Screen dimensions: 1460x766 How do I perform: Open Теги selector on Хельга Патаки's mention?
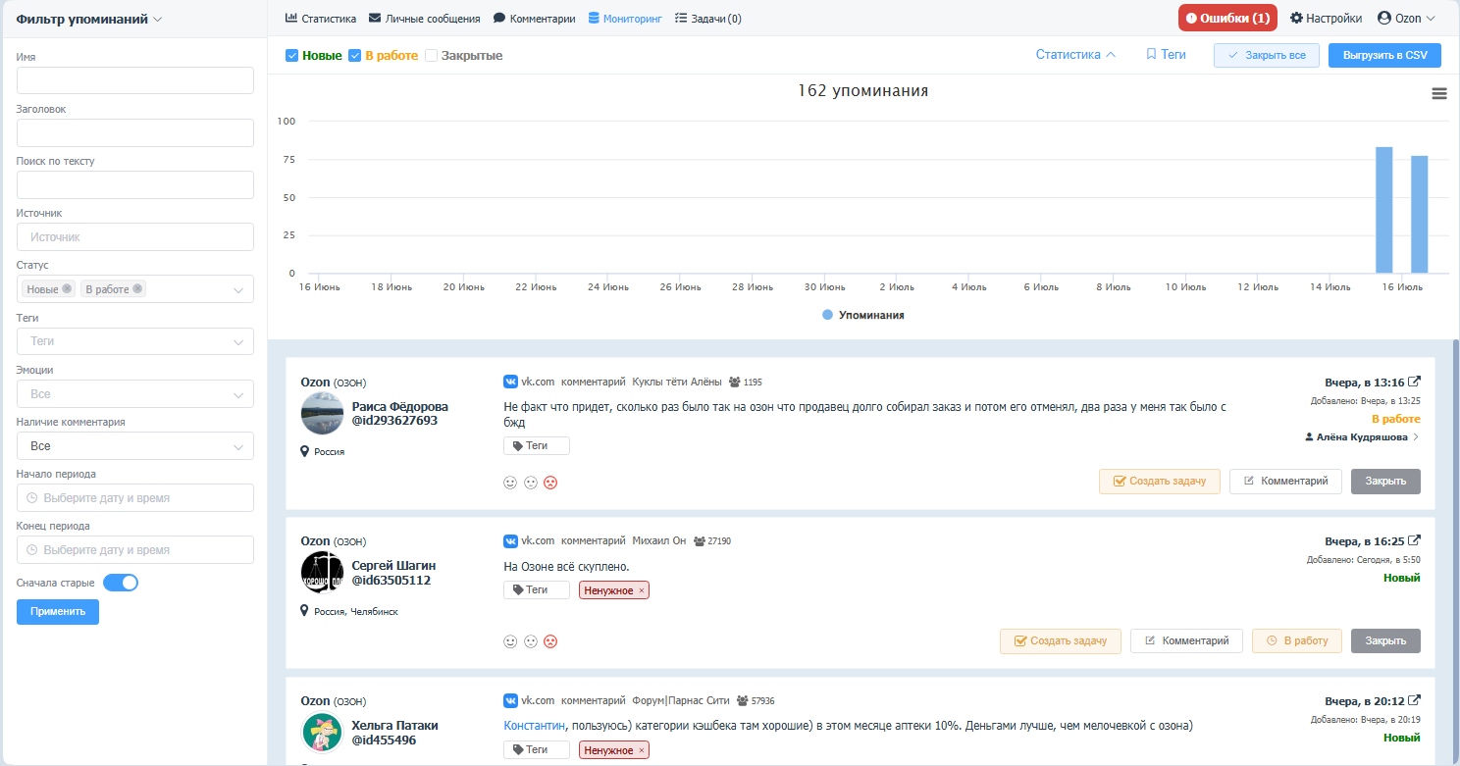537,750
